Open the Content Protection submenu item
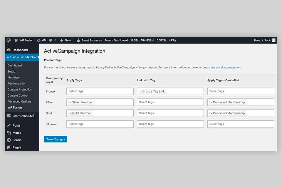Viewport: 282px width, 188px height. click(20, 89)
